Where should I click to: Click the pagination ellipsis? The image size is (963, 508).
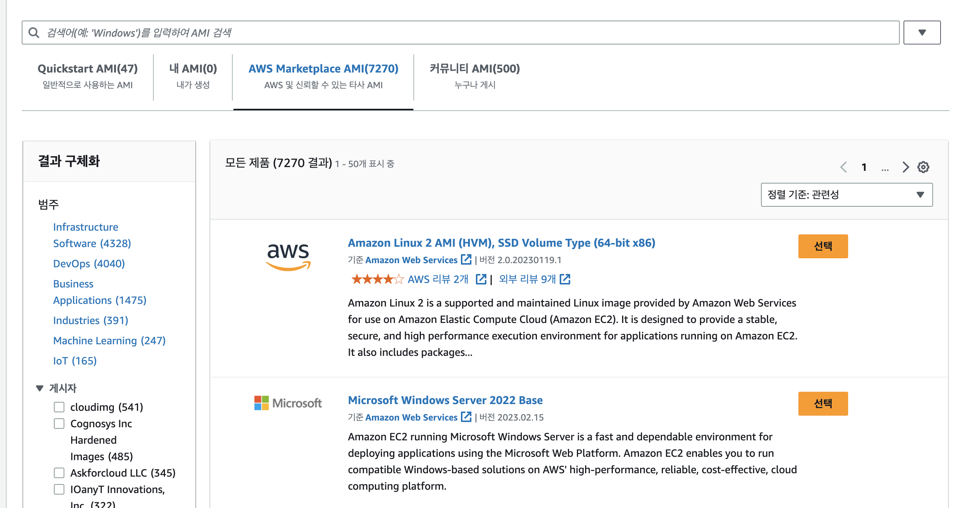[x=885, y=169]
